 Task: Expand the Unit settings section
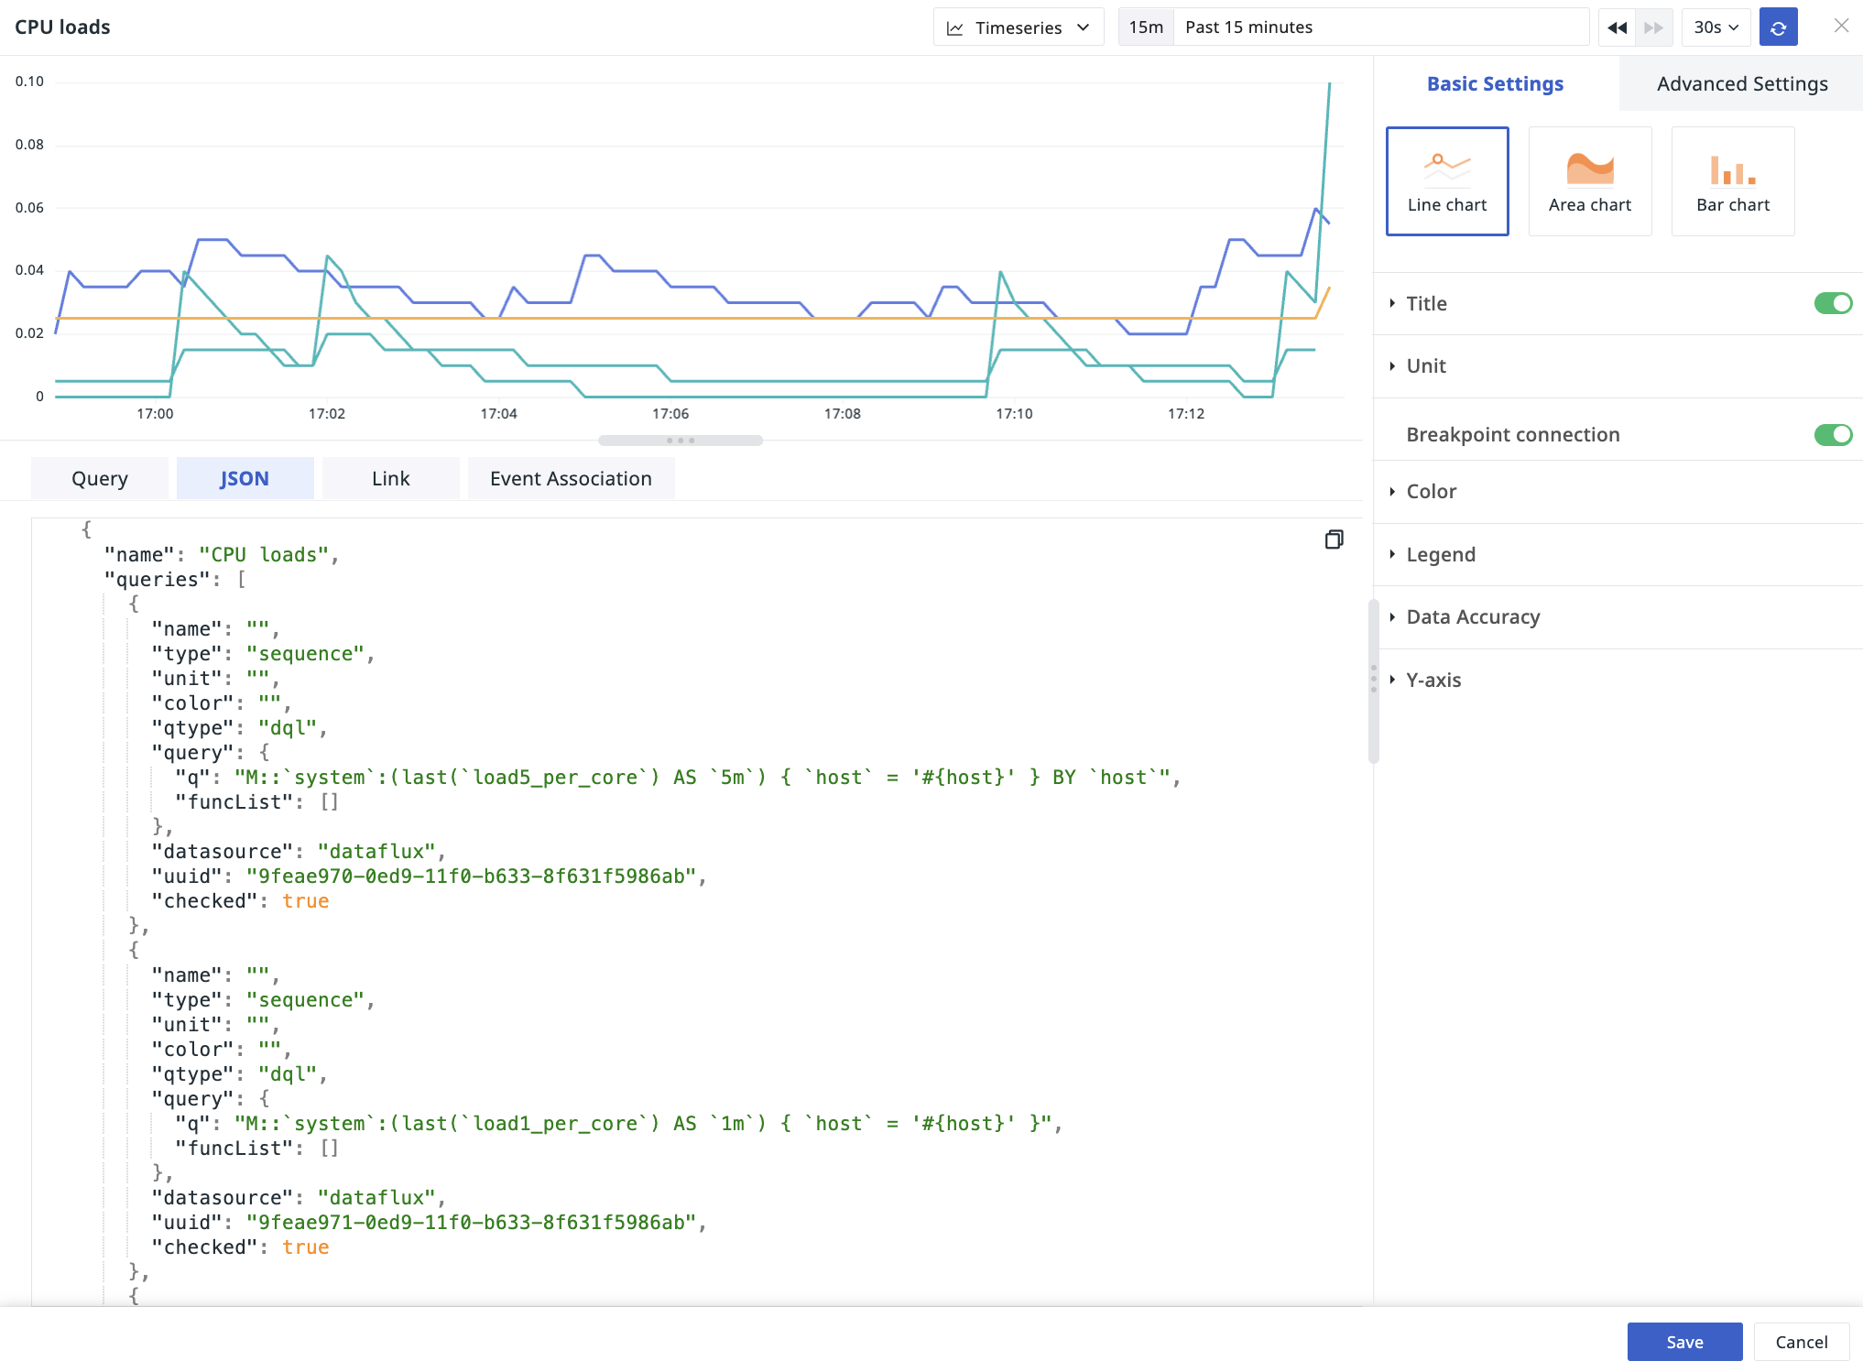tap(1426, 366)
